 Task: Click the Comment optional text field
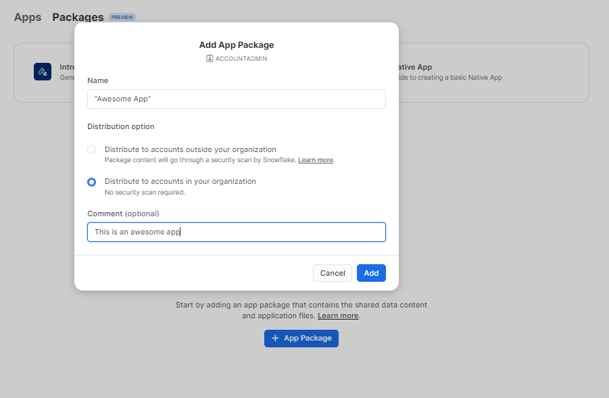(236, 232)
